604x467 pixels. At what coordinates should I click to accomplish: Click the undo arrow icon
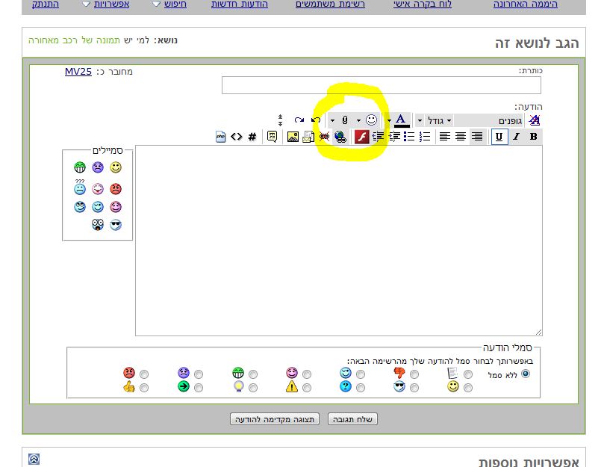tap(316, 120)
